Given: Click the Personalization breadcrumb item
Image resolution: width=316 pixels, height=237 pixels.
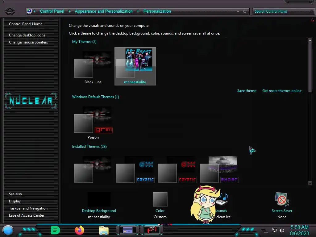Looking at the screenshot, I should tap(157, 11).
